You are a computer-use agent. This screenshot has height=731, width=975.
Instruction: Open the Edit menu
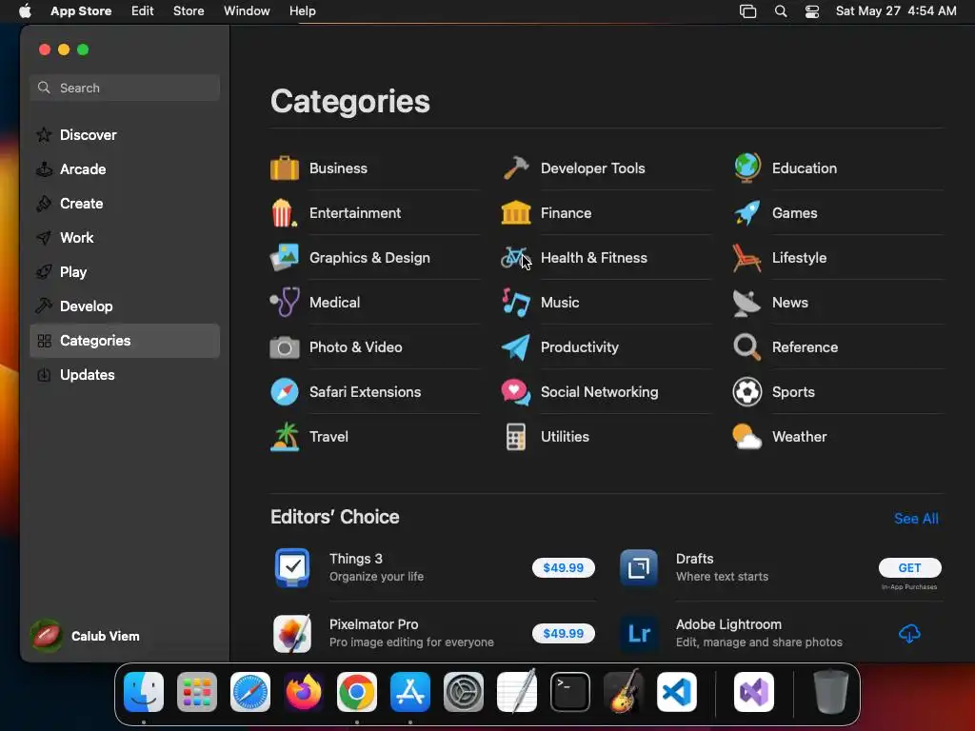pyautogui.click(x=143, y=11)
